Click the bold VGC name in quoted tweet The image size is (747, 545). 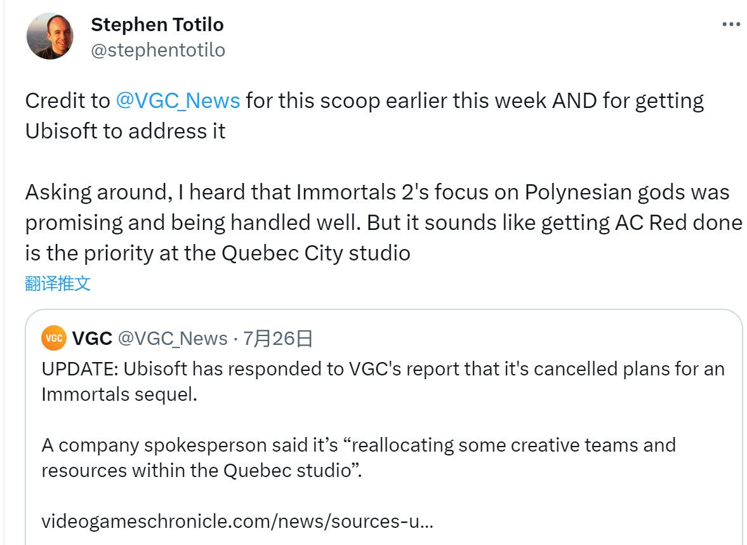92,339
